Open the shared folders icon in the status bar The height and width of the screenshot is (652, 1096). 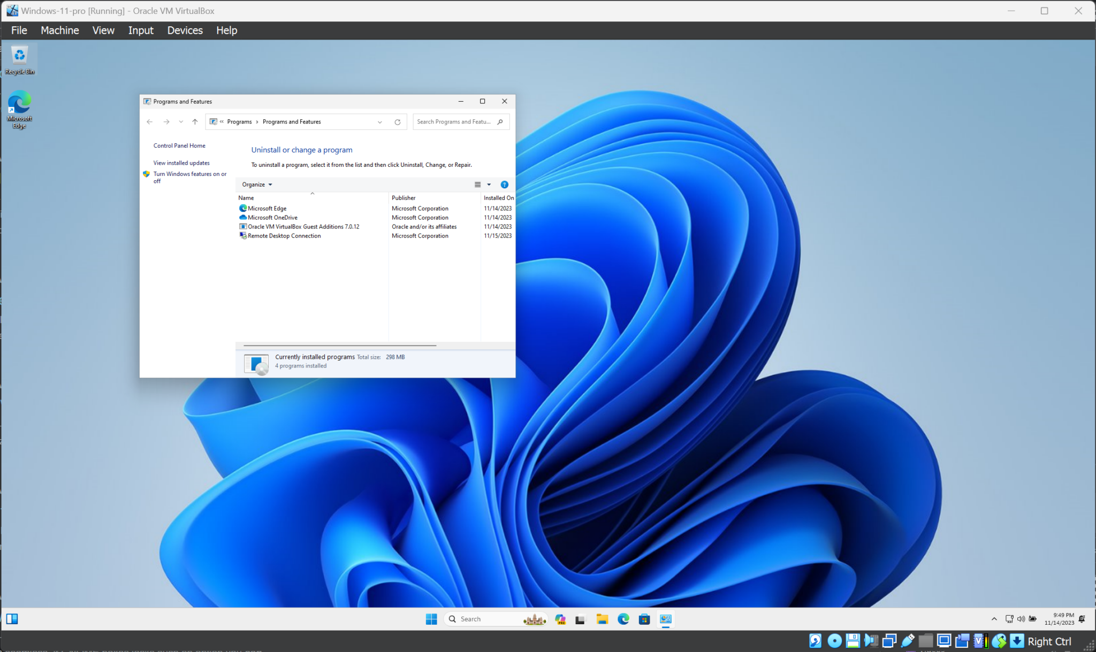point(926,641)
